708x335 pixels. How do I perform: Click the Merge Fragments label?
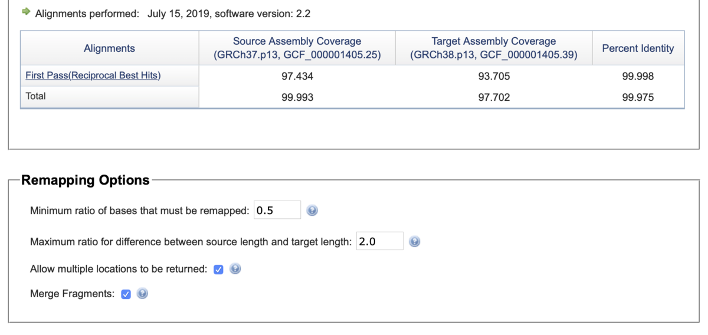click(73, 294)
